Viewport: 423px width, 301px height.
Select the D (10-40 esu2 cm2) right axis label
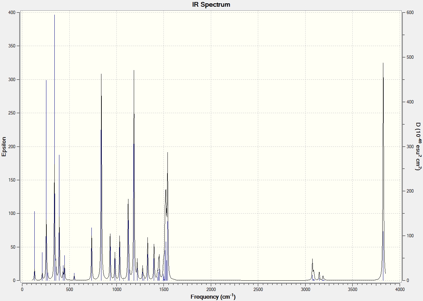(418, 146)
